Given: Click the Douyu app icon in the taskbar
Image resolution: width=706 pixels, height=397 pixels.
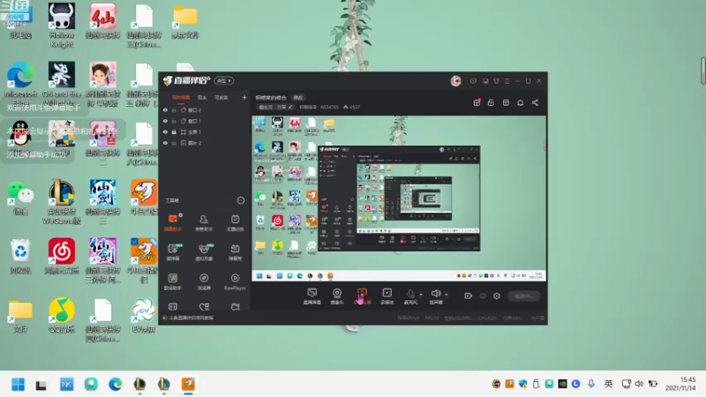Looking at the screenshot, I should tap(188, 384).
